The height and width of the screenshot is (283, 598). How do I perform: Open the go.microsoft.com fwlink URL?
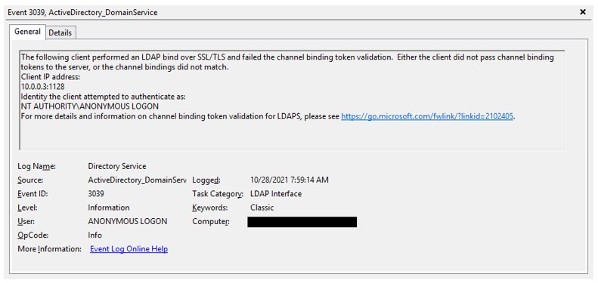tap(427, 116)
